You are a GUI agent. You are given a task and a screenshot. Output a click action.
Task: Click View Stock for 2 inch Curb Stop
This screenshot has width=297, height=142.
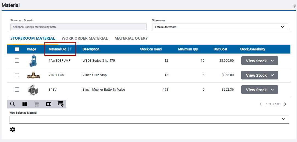pyautogui.click(x=259, y=75)
